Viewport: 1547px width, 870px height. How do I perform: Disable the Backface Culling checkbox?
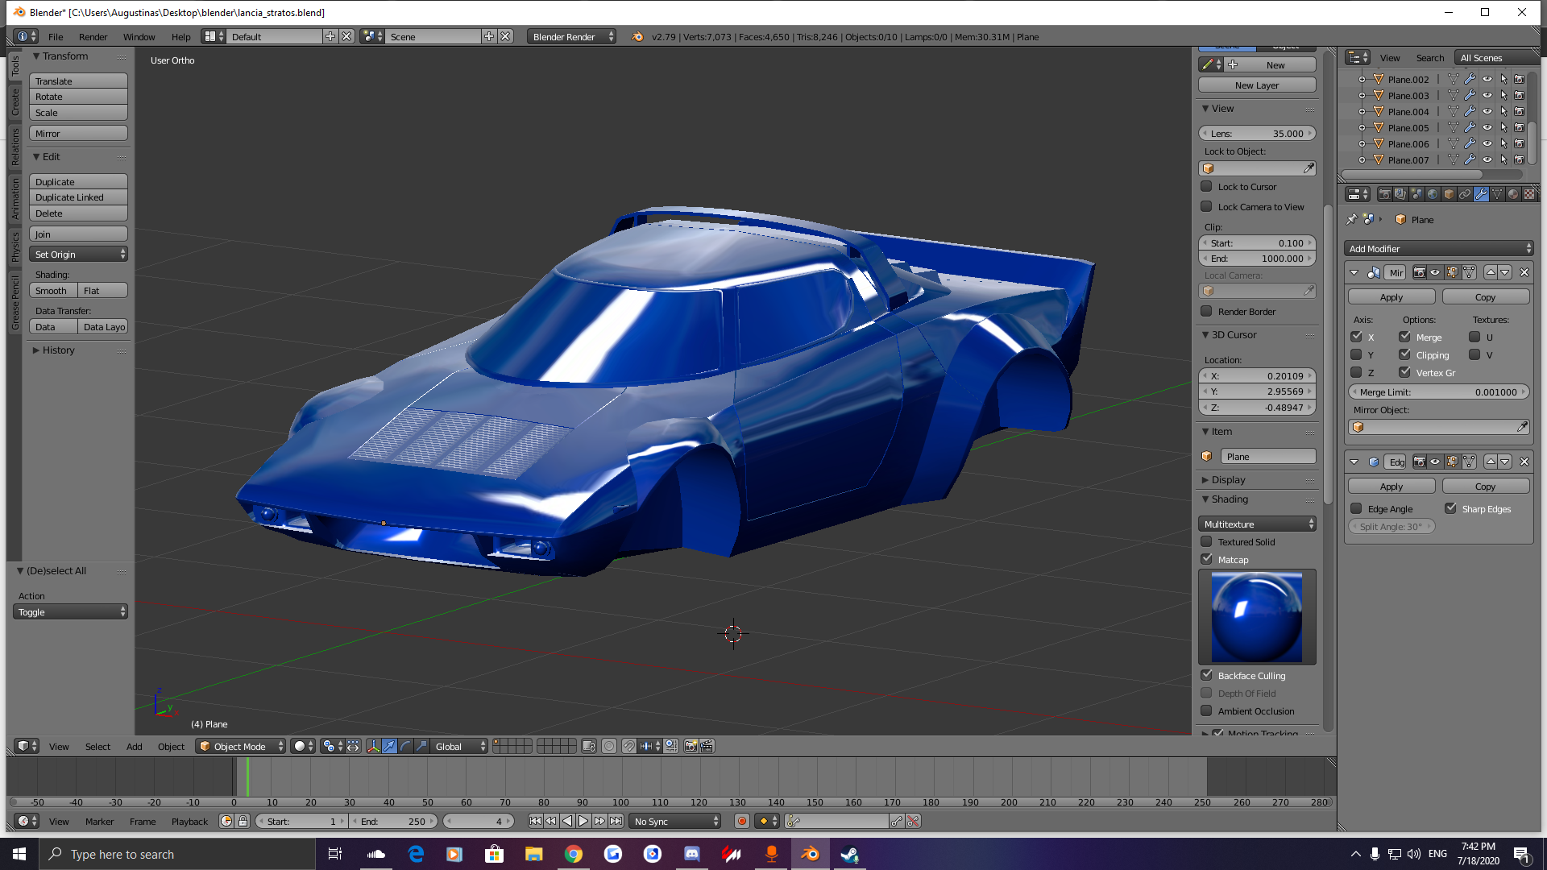pyautogui.click(x=1206, y=675)
